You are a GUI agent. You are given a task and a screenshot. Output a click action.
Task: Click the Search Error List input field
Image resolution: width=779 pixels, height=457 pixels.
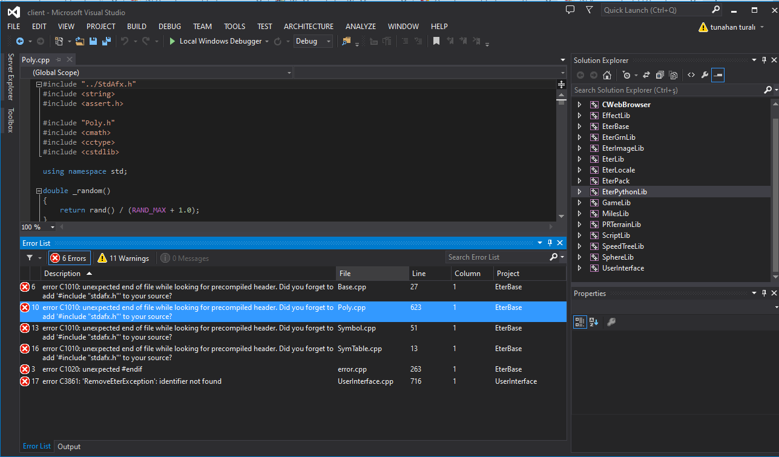pyautogui.click(x=497, y=257)
